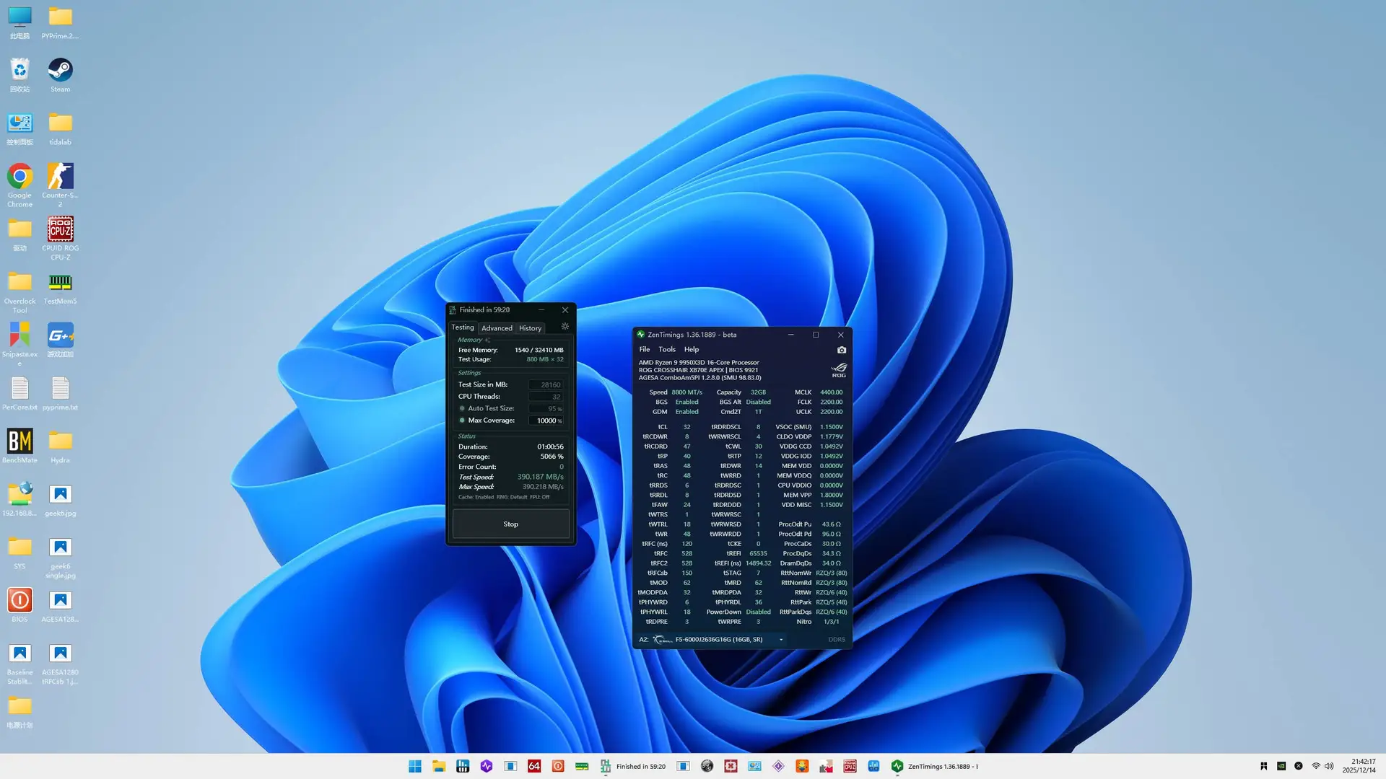Click the NVIDIA tray icon
Viewport: 1386px width, 779px height.
tap(1281, 766)
